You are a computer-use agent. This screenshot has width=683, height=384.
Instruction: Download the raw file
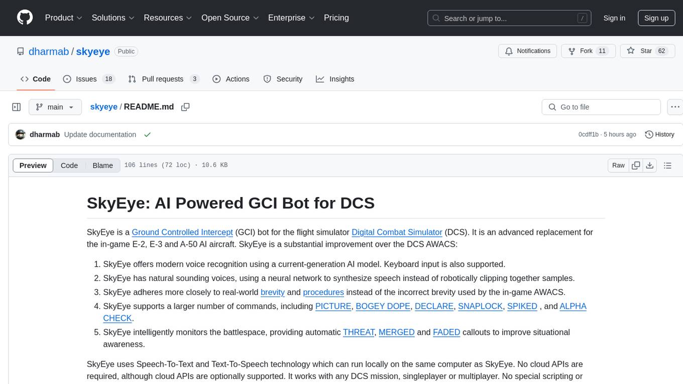tap(649, 165)
